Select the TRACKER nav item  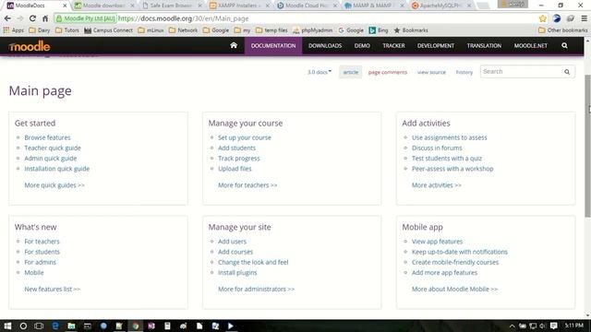click(393, 45)
